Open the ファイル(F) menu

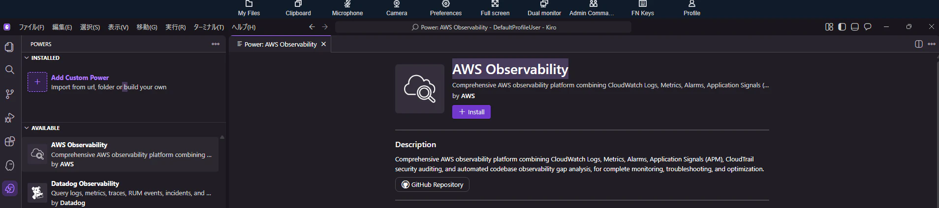[x=31, y=27]
